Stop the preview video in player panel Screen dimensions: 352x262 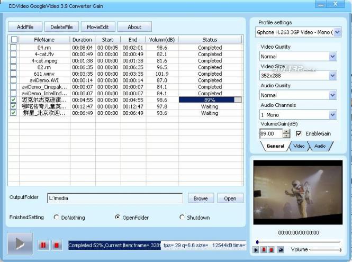click(271, 250)
